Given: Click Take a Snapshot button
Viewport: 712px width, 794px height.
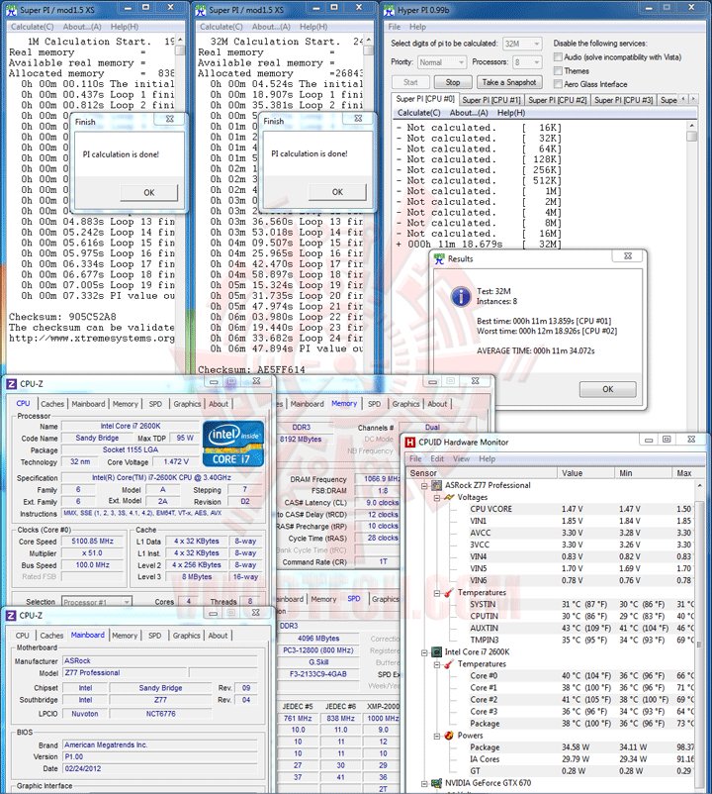Looking at the screenshot, I should [x=508, y=82].
